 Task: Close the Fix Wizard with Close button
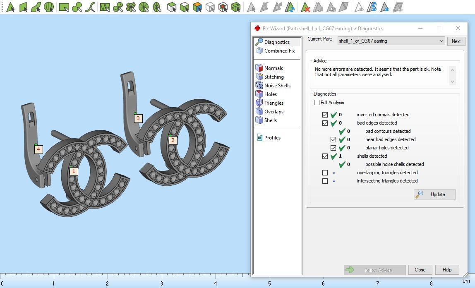420,270
